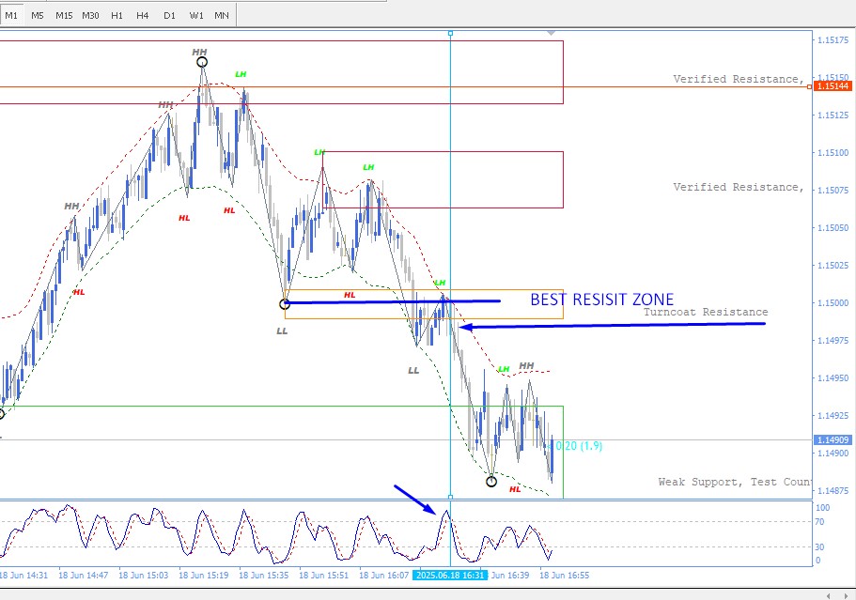Click the '18 Jun 16:55' time label
Viewport: 856px width, 600px height.
[x=565, y=575]
